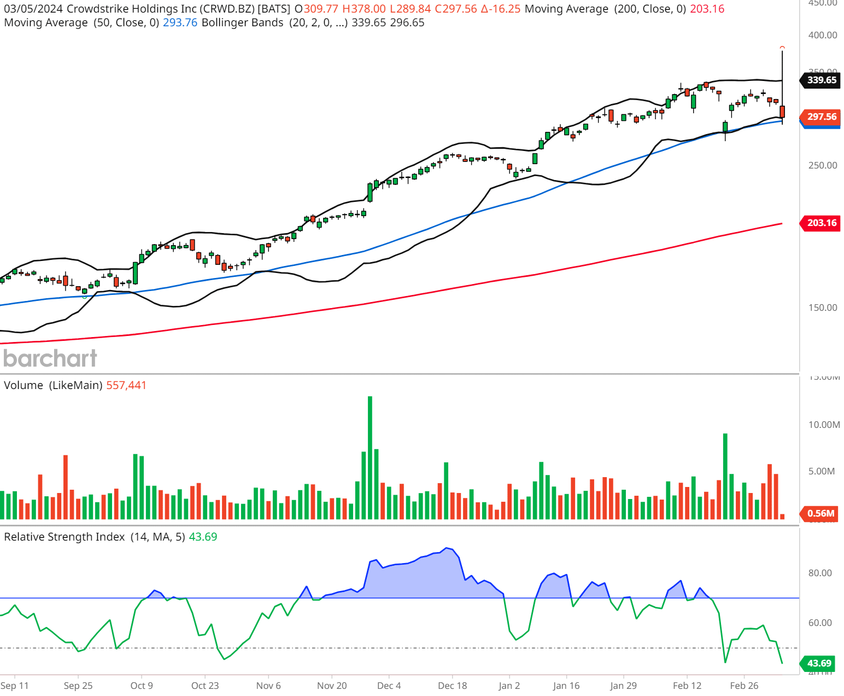Image resolution: width=844 pixels, height=696 pixels.
Task: Click the 150.00 price axis label
Action: click(823, 308)
